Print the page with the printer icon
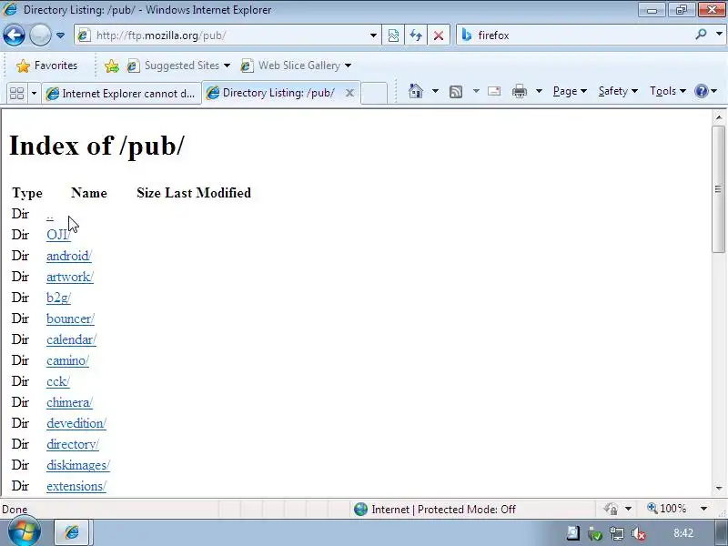This screenshot has height=546, width=728. coord(520,91)
